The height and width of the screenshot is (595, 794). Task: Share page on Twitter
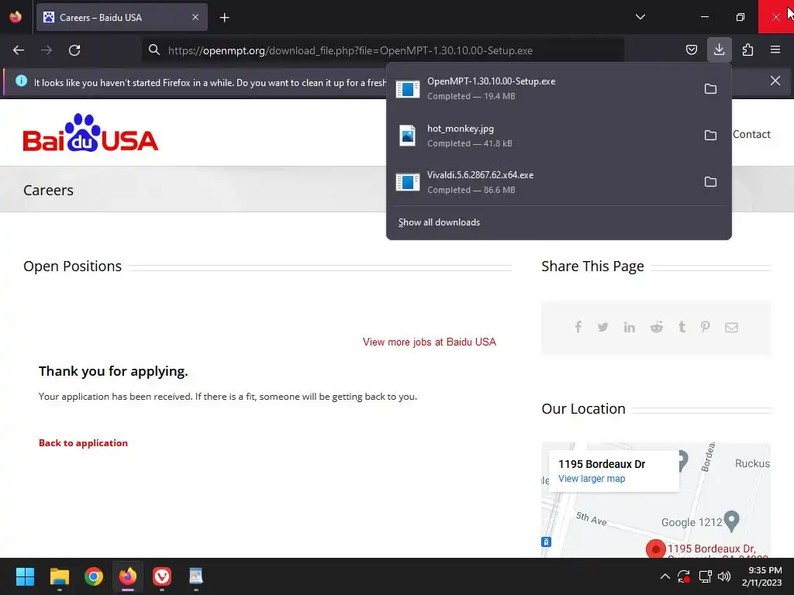coord(602,328)
